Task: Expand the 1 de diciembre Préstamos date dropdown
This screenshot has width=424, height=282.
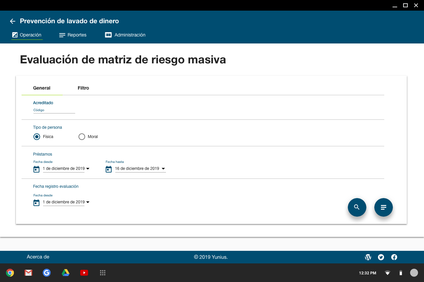Action: point(88,169)
